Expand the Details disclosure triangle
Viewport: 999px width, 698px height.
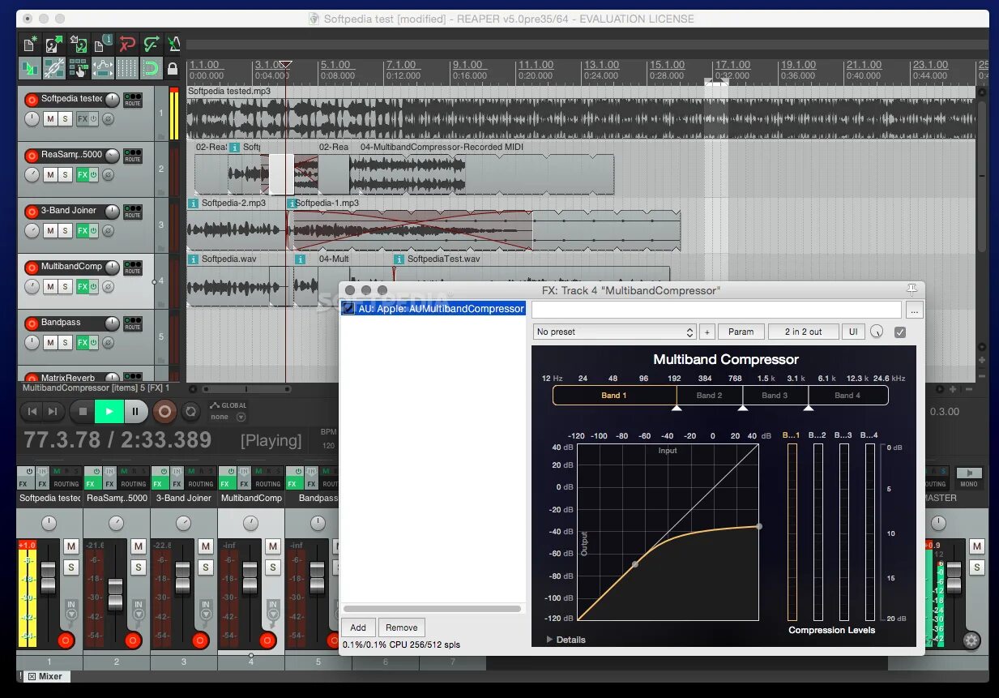pos(551,640)
